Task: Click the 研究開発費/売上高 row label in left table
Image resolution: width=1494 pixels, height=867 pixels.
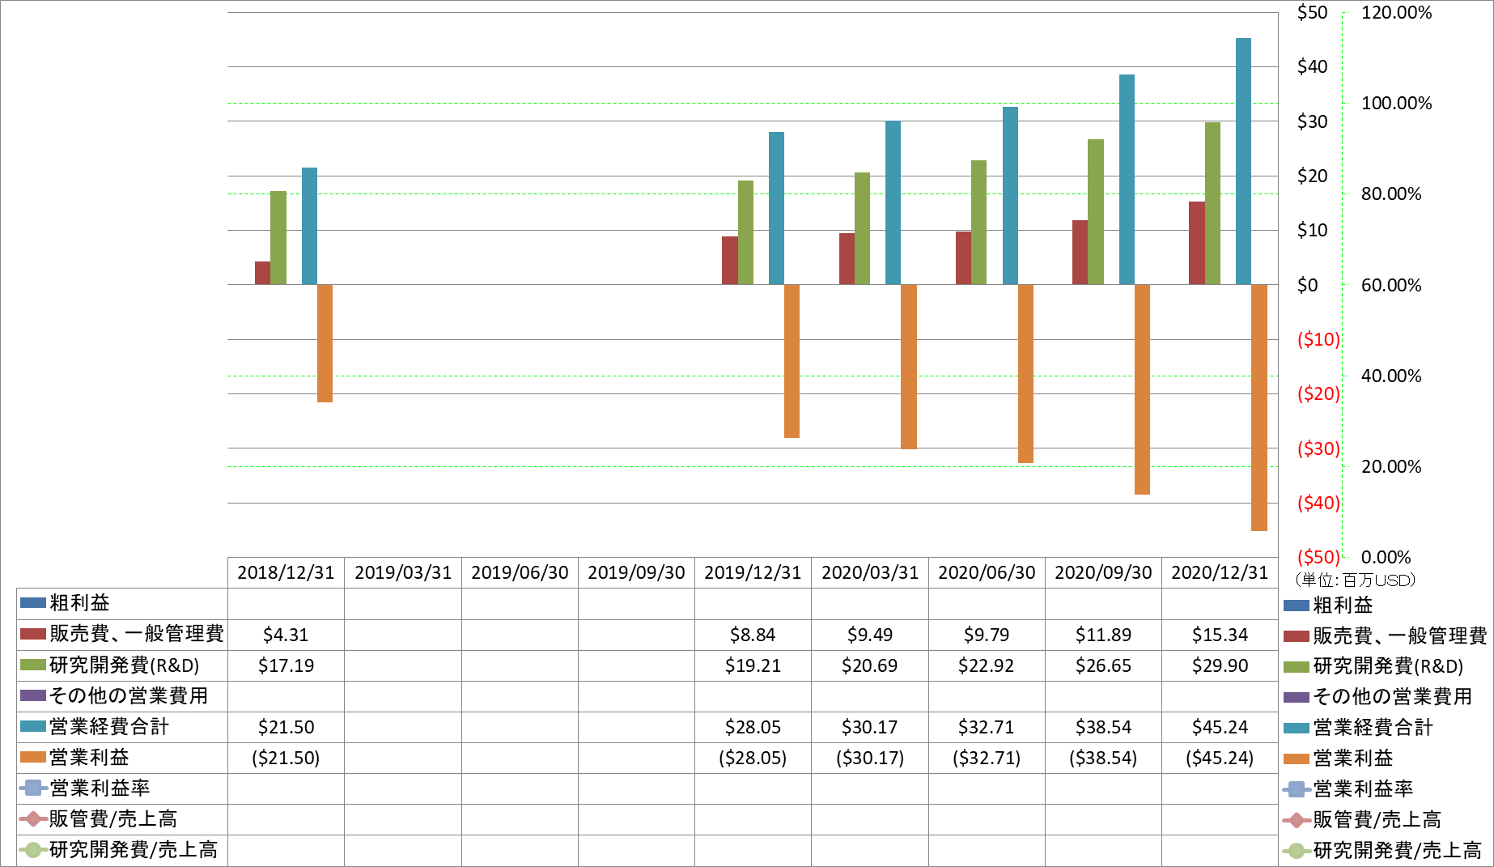Action: pos(134,849)
